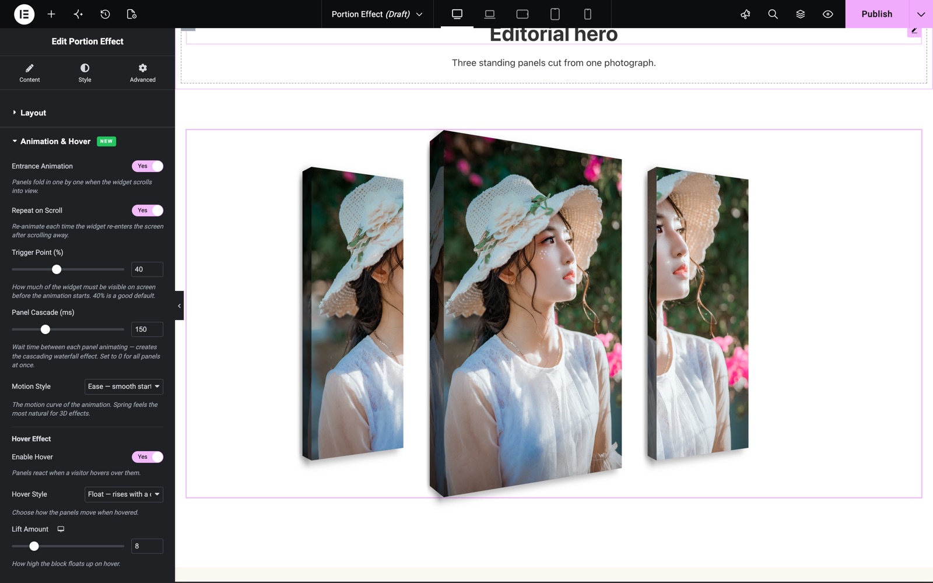Open the Motion Style dropdown
This screenshot has height=583, width=933.
124,387
